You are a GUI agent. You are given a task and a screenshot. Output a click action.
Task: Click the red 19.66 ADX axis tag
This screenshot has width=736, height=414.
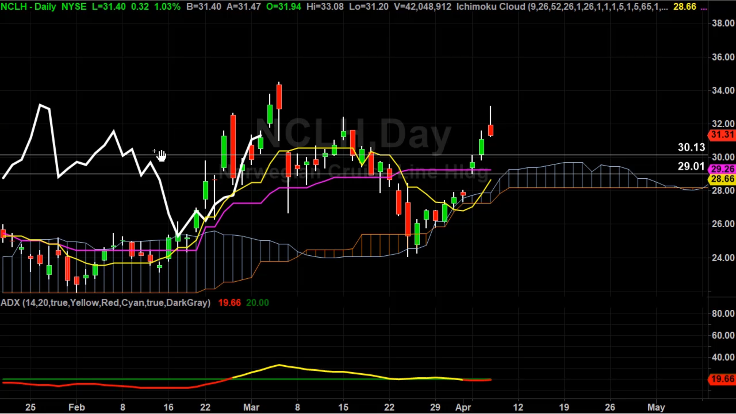[x=722, y=379]
